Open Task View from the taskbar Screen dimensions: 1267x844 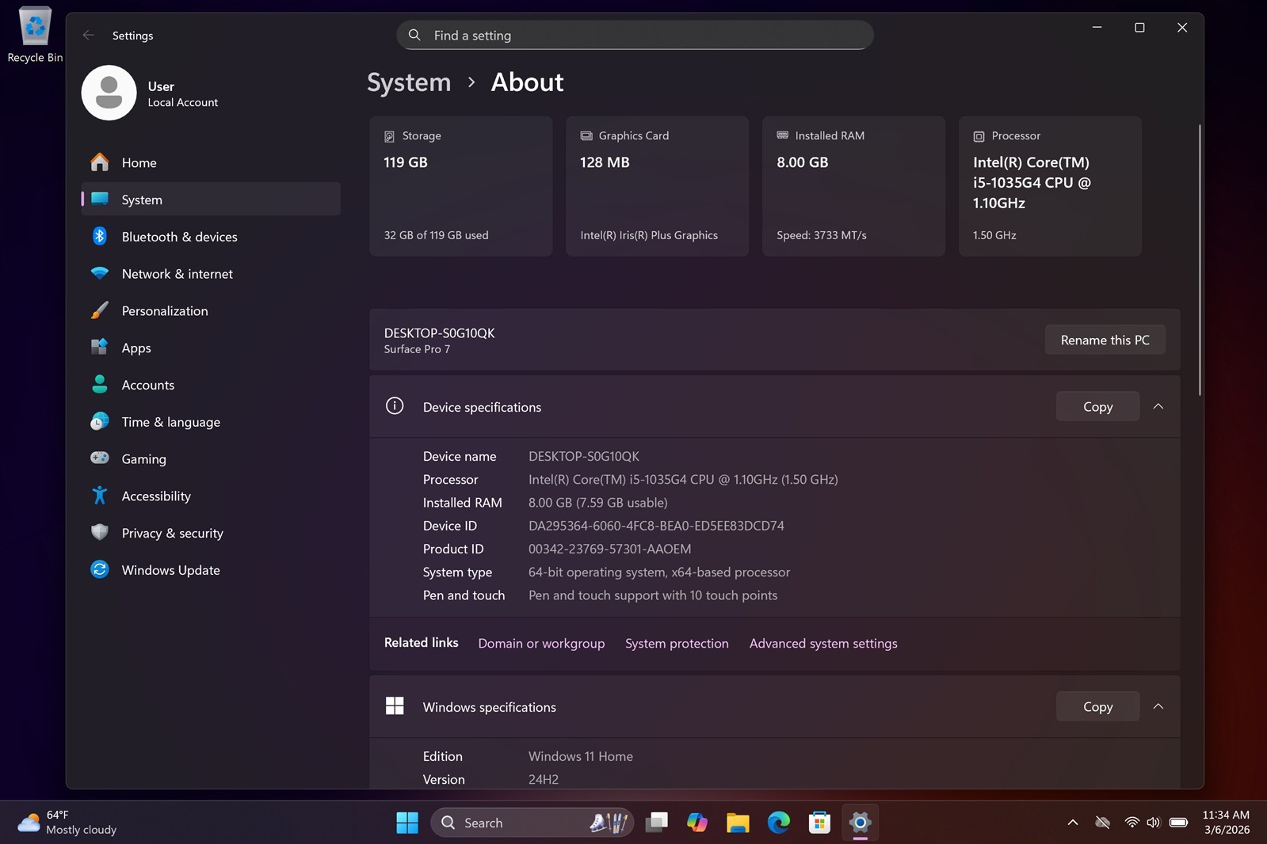[657, 823]
